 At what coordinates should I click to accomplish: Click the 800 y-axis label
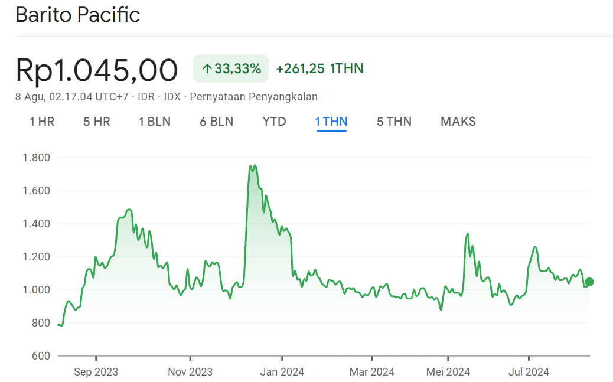pyautogui.click(x=41, y=323)
